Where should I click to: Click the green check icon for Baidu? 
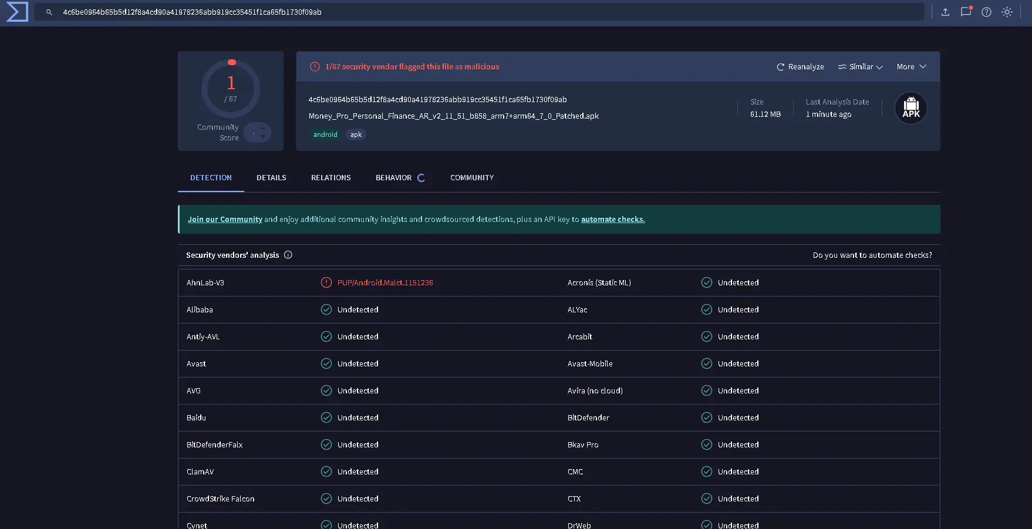326,417
